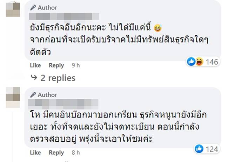Click the 8 h timestamp link
Viewport: 228px width, 162px height.
[75, 153]
